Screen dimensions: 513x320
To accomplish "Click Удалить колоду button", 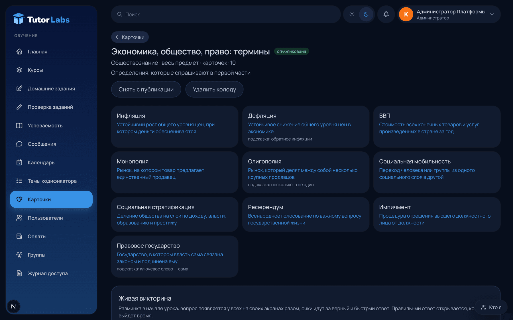I will click(214, 89).
